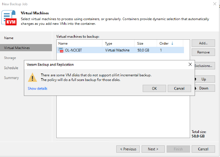The image size is (220, 157).
Task: Click the Virtual Machine type cell
Action: pyautogui.click(x=117, y=50)
